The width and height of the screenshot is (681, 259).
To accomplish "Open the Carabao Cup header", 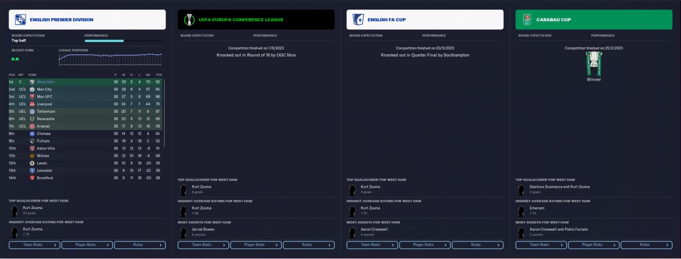I will pos(594,20).
